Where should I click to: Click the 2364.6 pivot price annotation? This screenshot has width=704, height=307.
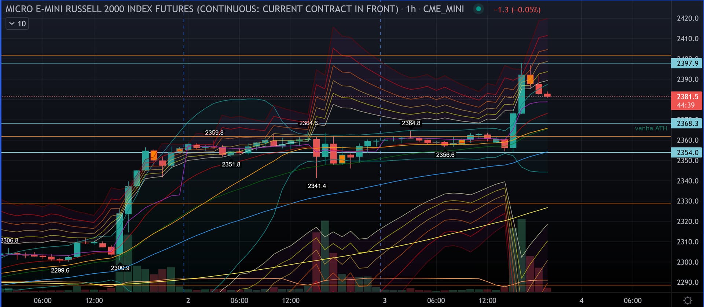coord(308,123)
